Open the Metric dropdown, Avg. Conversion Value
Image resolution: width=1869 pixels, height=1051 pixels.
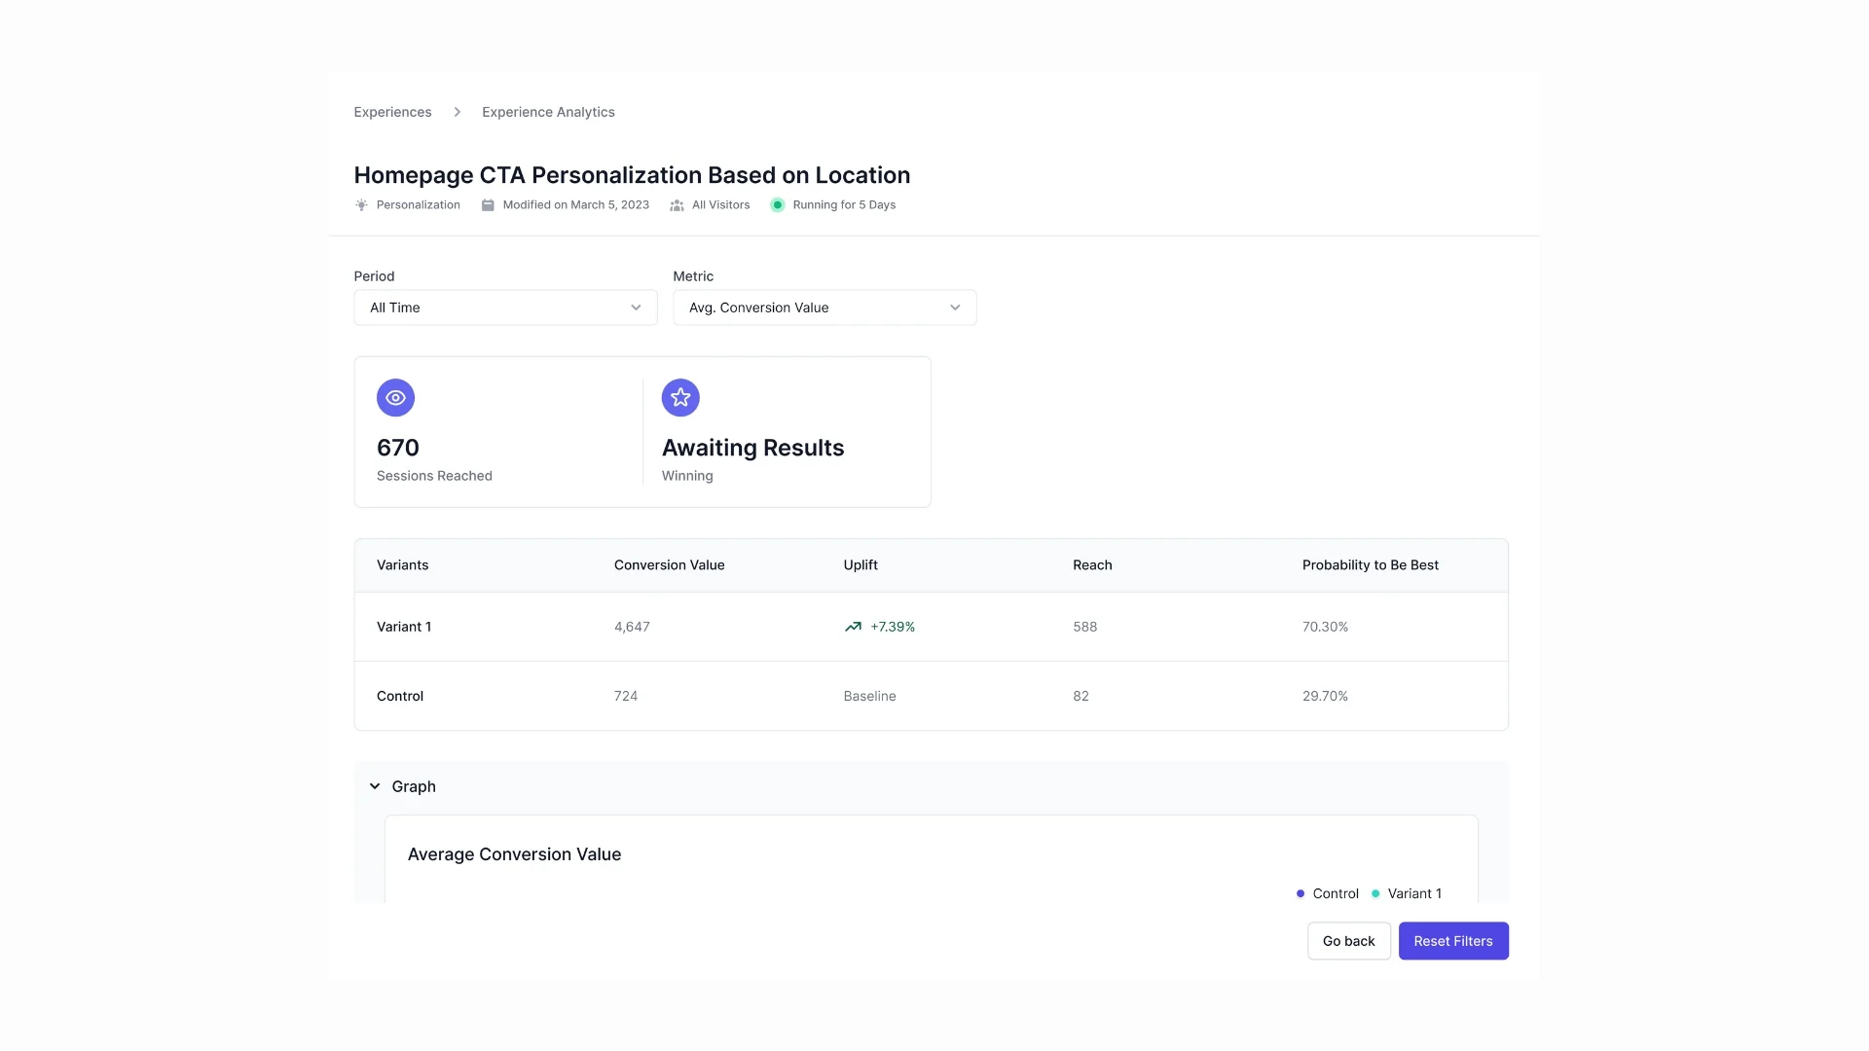pos(825,308)
